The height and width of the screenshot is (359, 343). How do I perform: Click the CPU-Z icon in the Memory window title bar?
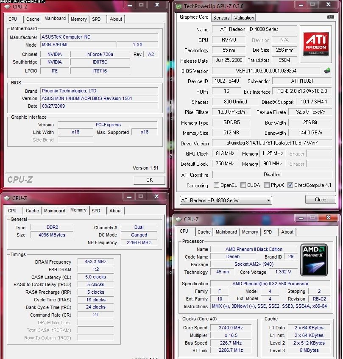[x=7, y=198]
